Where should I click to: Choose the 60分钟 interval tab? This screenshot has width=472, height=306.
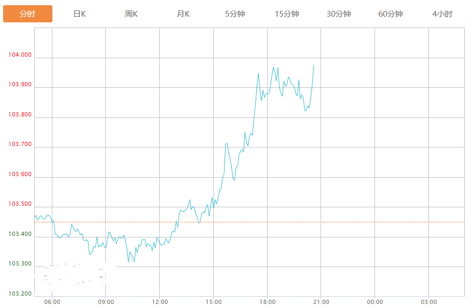pos(391,14)
